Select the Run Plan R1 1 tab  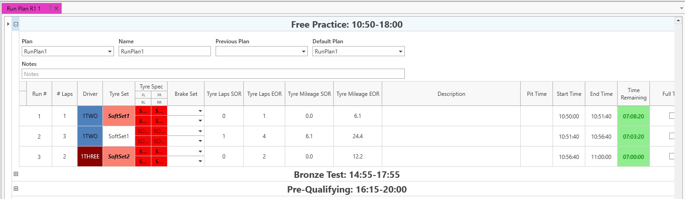tap(24, 8)
